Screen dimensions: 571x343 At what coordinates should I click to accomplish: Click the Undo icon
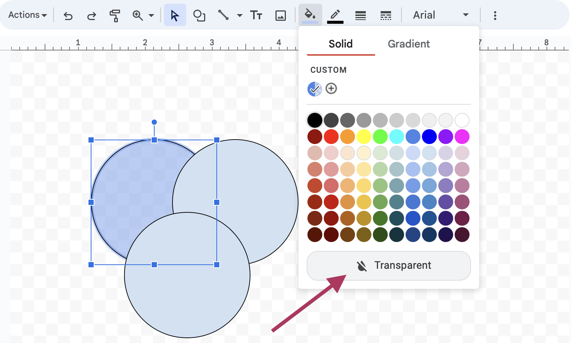[x=68, y=15]
